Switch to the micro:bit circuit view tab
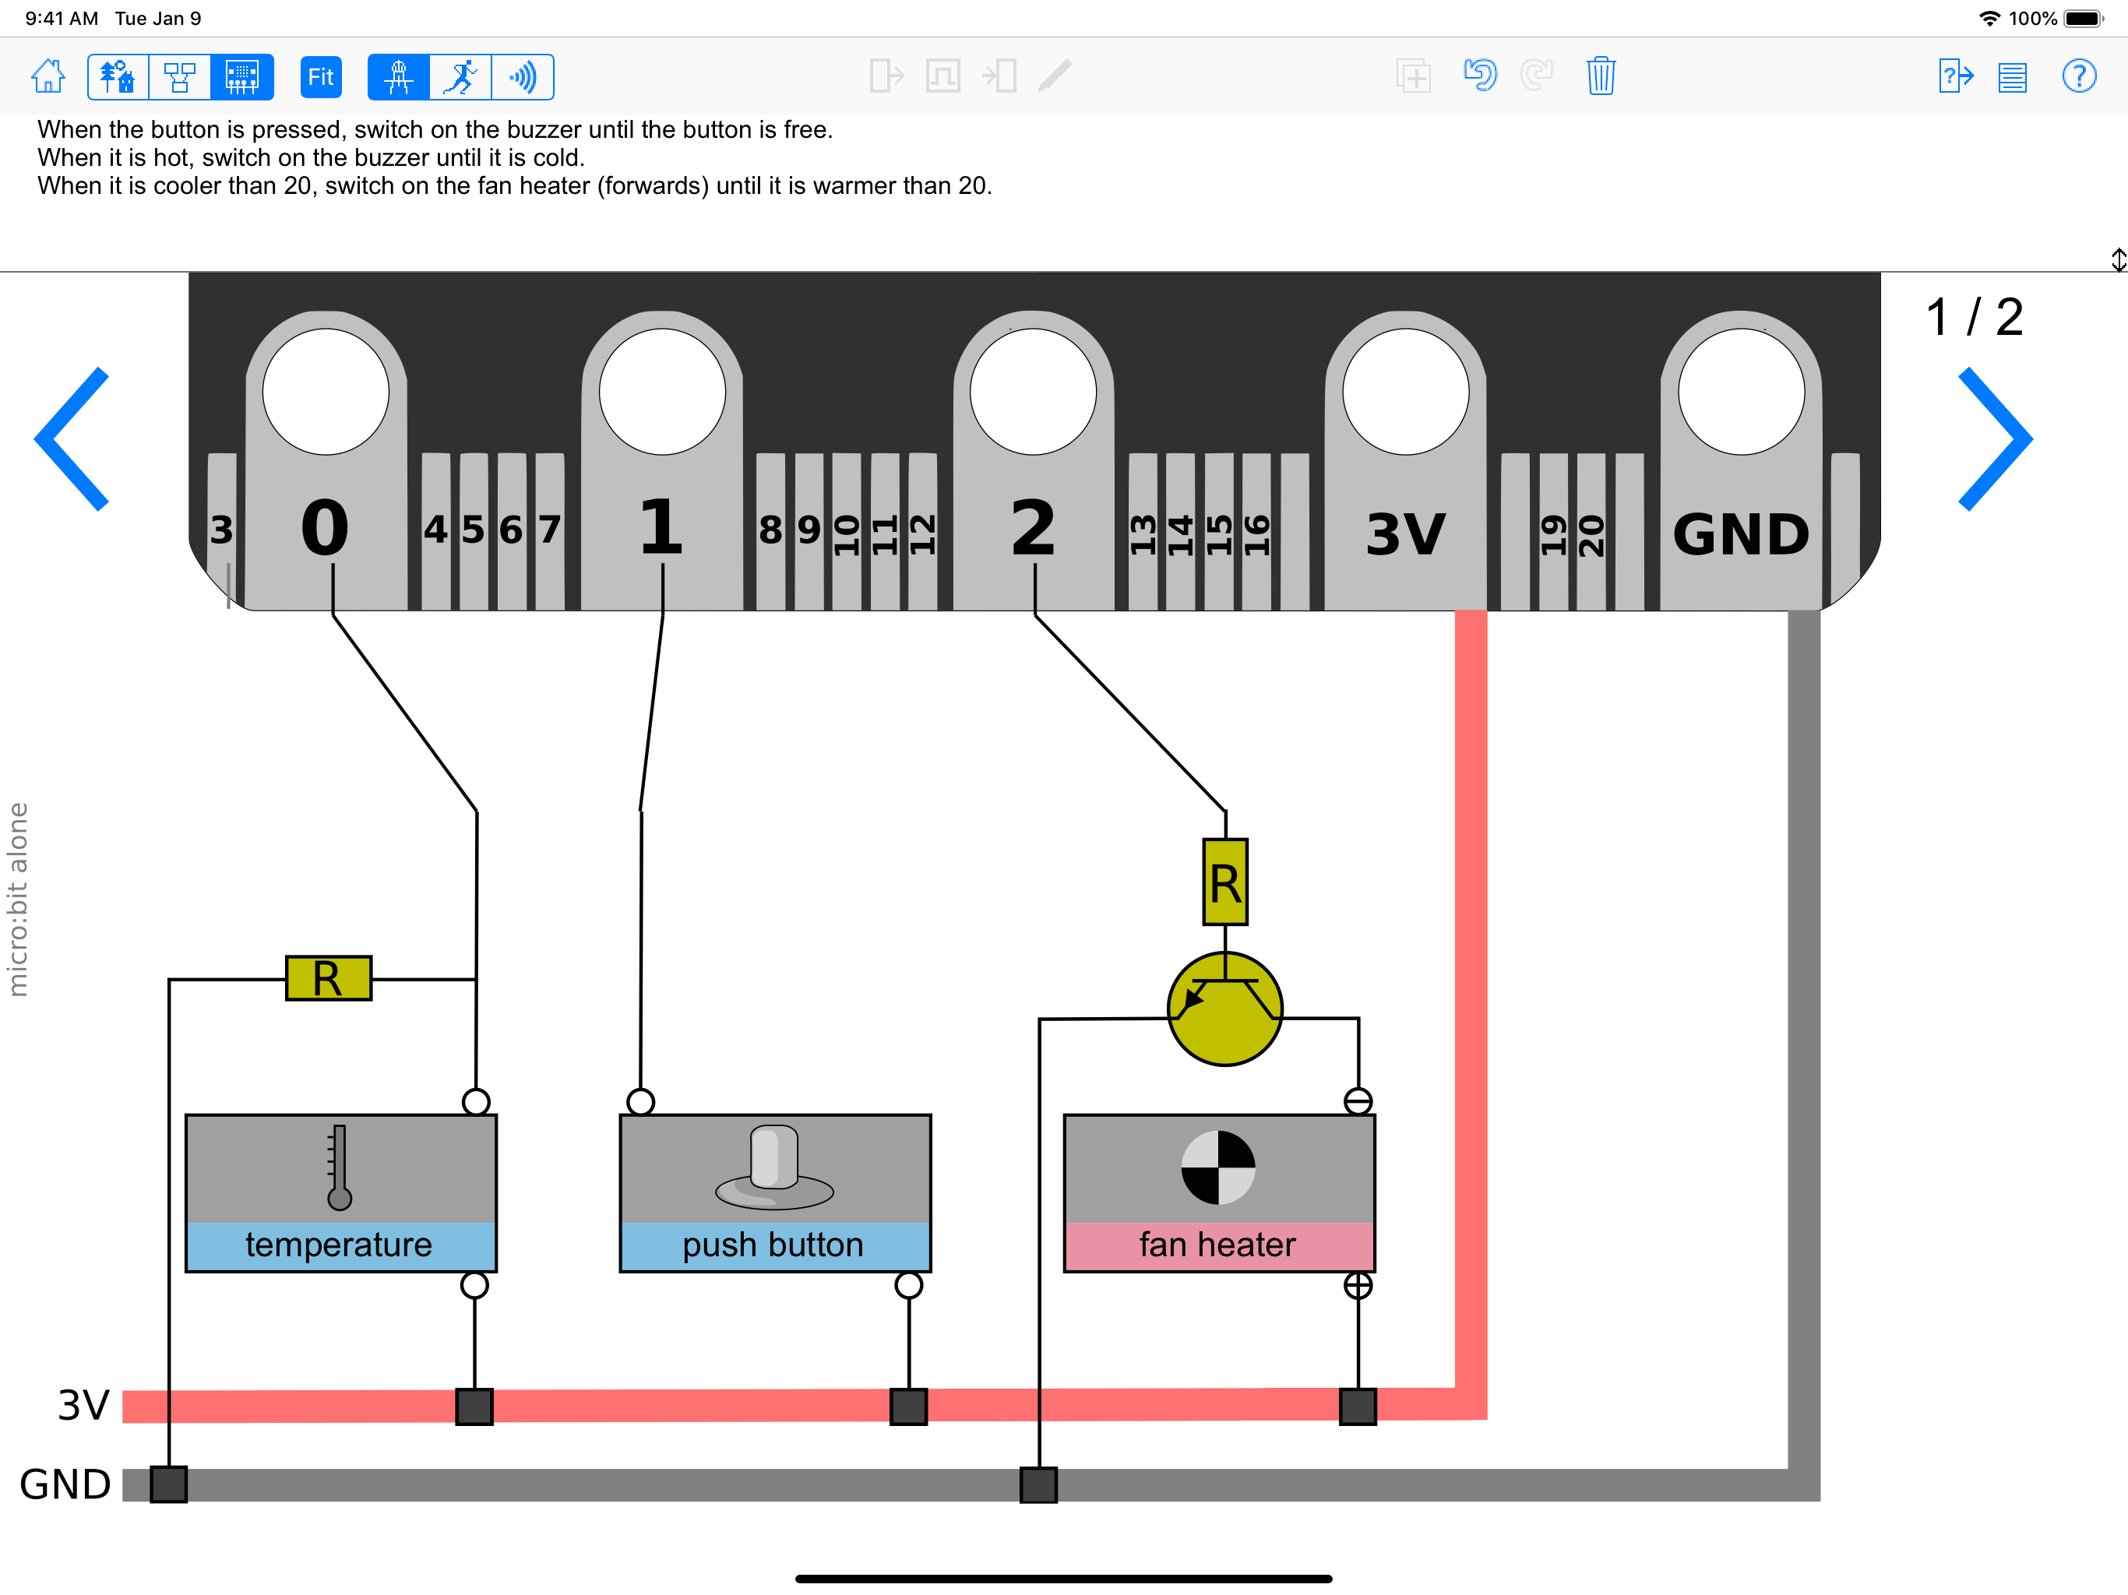The width and height of the screenshot is (2128, 1595). click(x=242, y=77)
